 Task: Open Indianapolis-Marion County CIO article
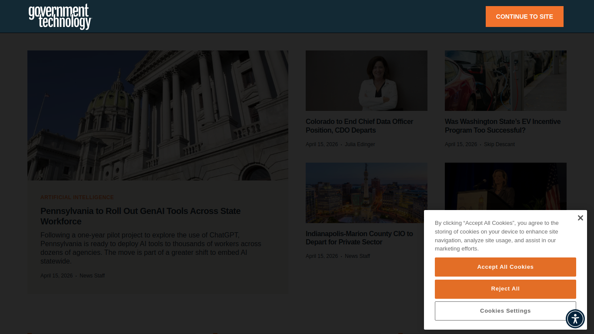[x=359, y=238]
